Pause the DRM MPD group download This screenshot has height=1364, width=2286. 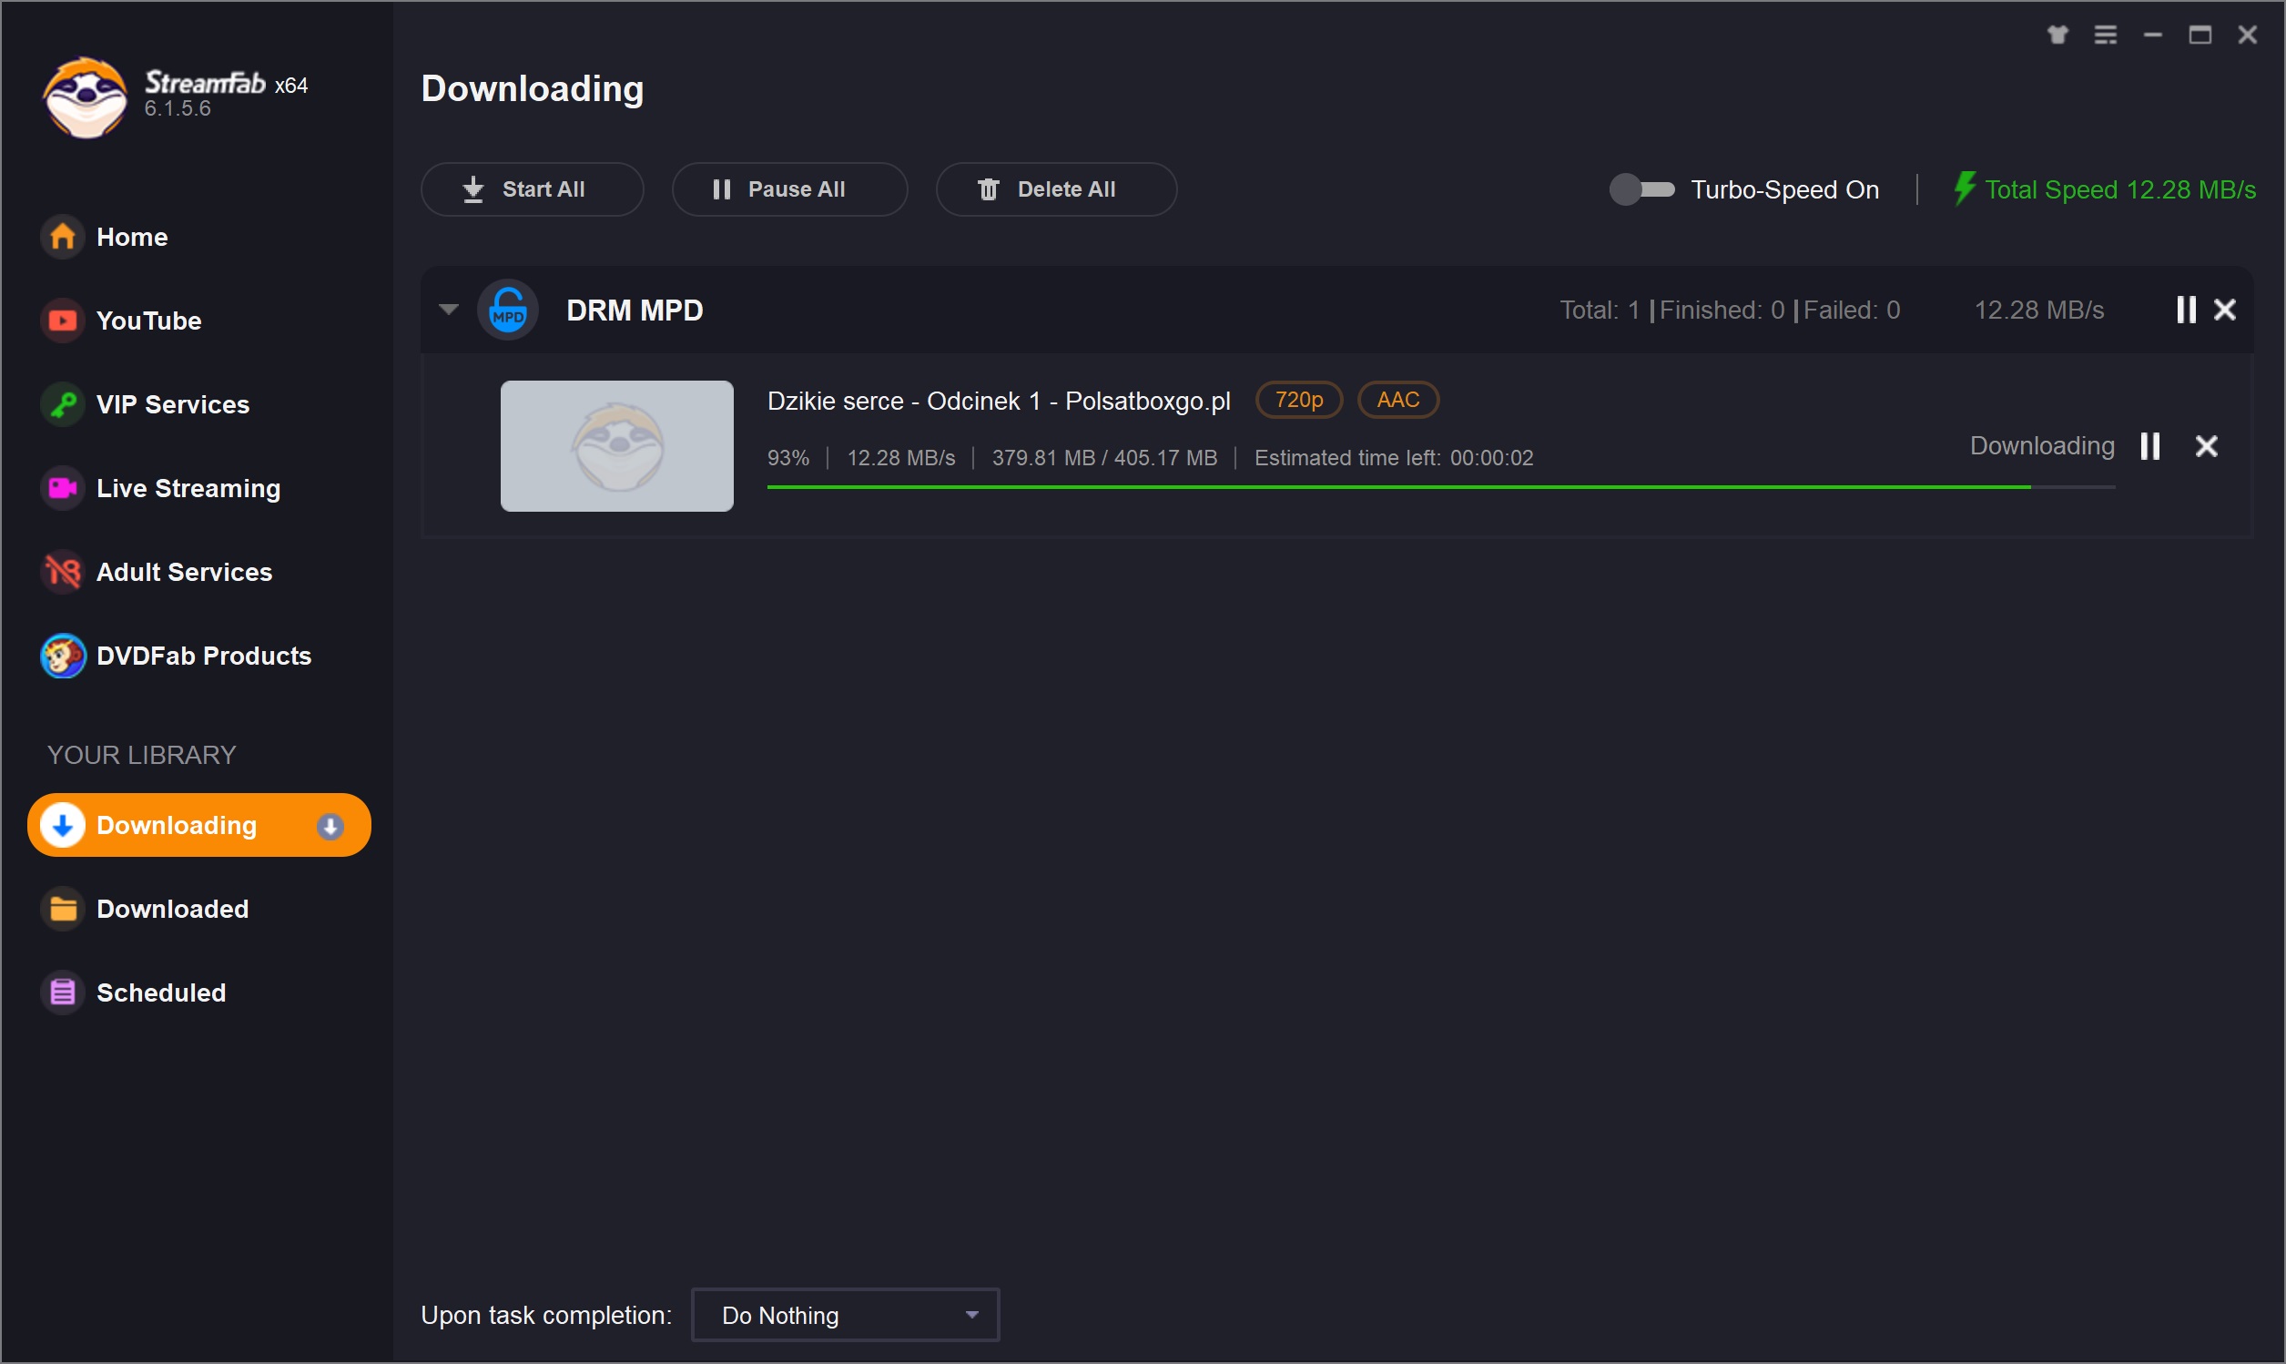tap(2186, 310)
